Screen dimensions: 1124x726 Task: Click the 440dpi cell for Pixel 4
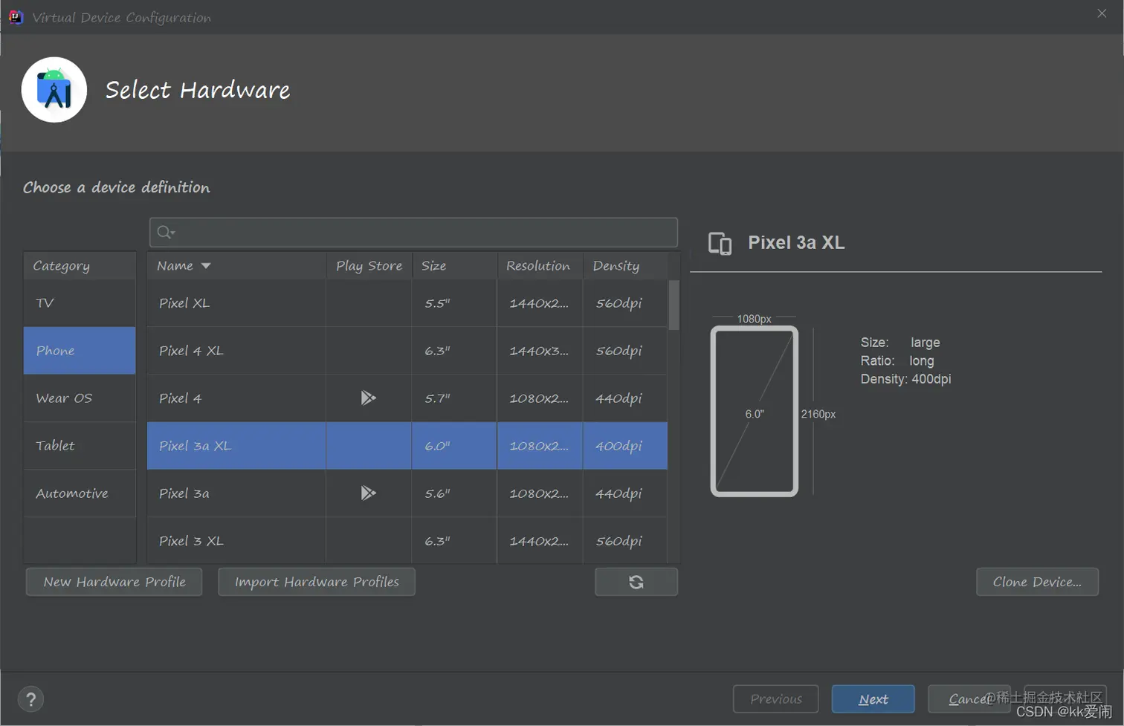point(625,398)
